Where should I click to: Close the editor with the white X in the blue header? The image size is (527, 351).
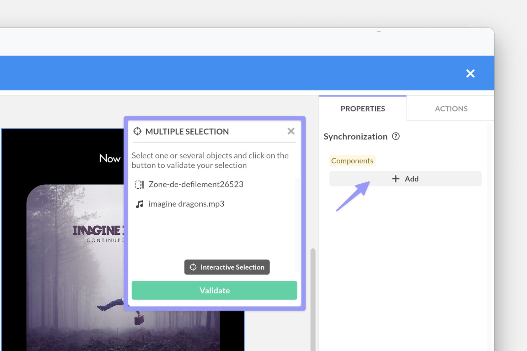tap(470, 73)
